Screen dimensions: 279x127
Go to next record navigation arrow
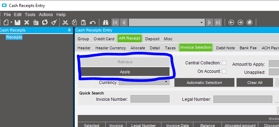210,22
